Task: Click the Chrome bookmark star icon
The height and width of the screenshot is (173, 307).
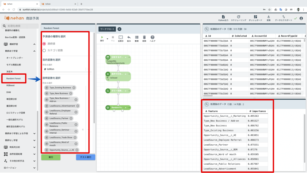Action: (x=269, y=9)
